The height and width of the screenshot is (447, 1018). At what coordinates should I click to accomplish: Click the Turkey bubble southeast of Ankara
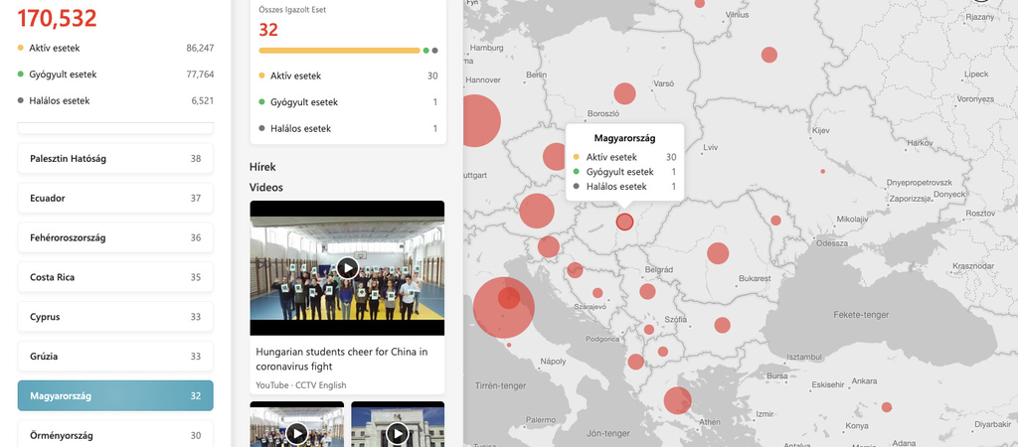pyautogui.click(x=886, y=407)
